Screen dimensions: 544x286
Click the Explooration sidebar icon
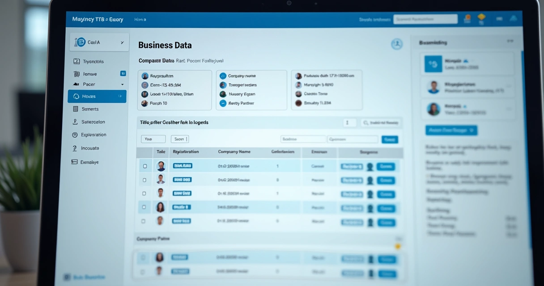(x=75, y=135)
